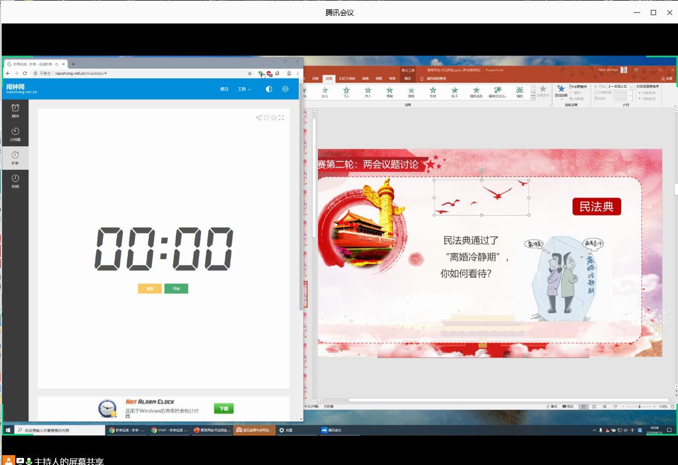
Task: Expand the 工具 dropdown in site header
Action: 244,89
